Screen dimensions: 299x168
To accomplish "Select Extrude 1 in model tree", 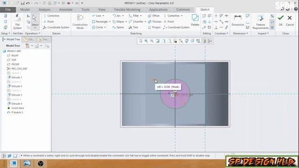I will pyautogui.click(x=14, y=77).
